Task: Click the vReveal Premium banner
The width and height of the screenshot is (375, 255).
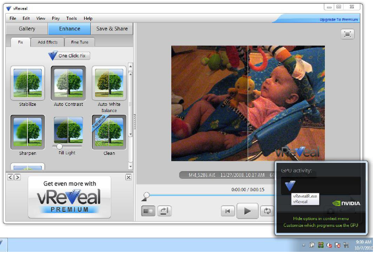Action: click(69, 197)
